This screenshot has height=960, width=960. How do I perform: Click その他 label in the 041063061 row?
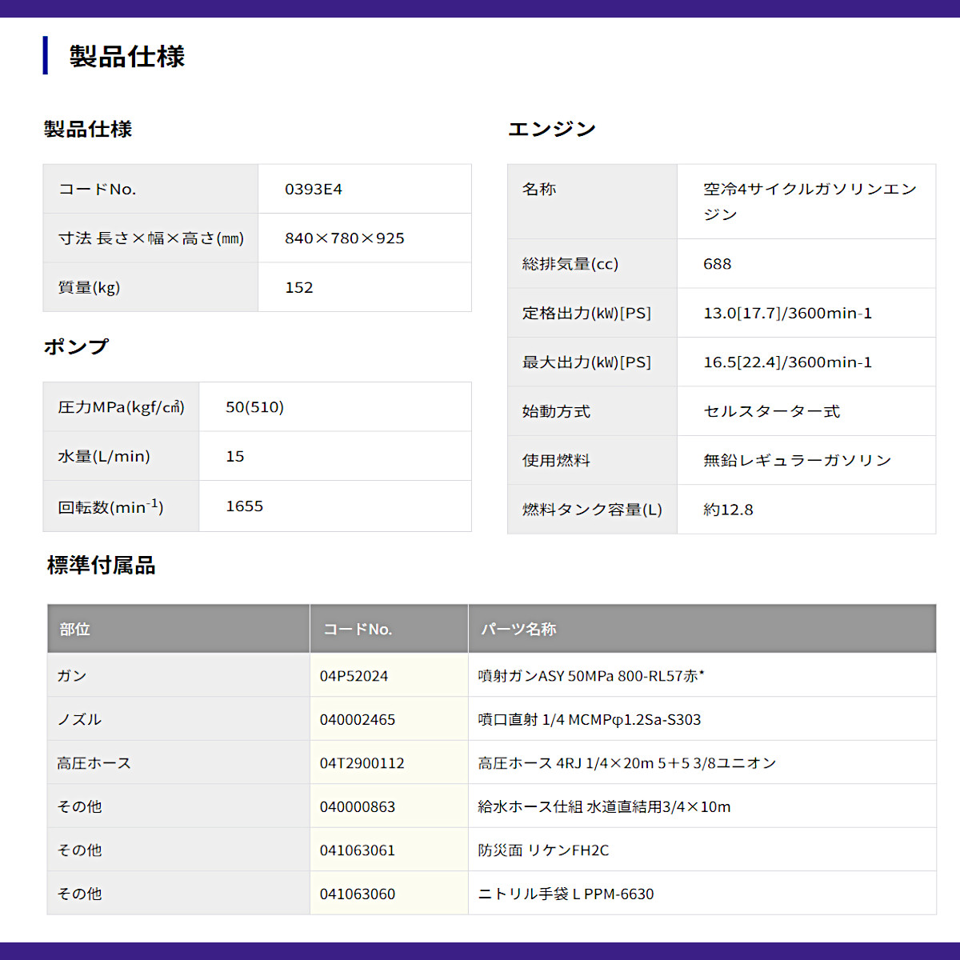pos(79,850)
